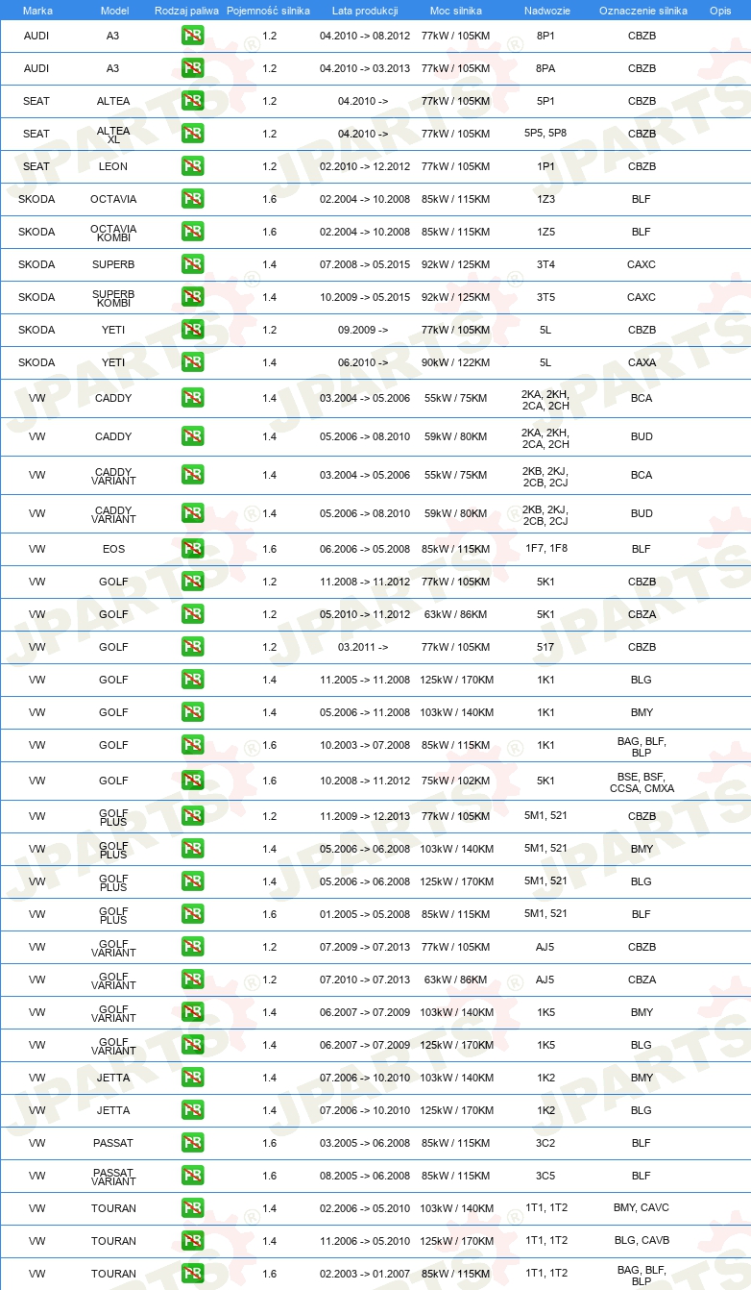This screenshot has width=751, height=1290.
Task: Click fuel icon in Skoda Octavia Kombi row
Action: (x=192, y=232)
